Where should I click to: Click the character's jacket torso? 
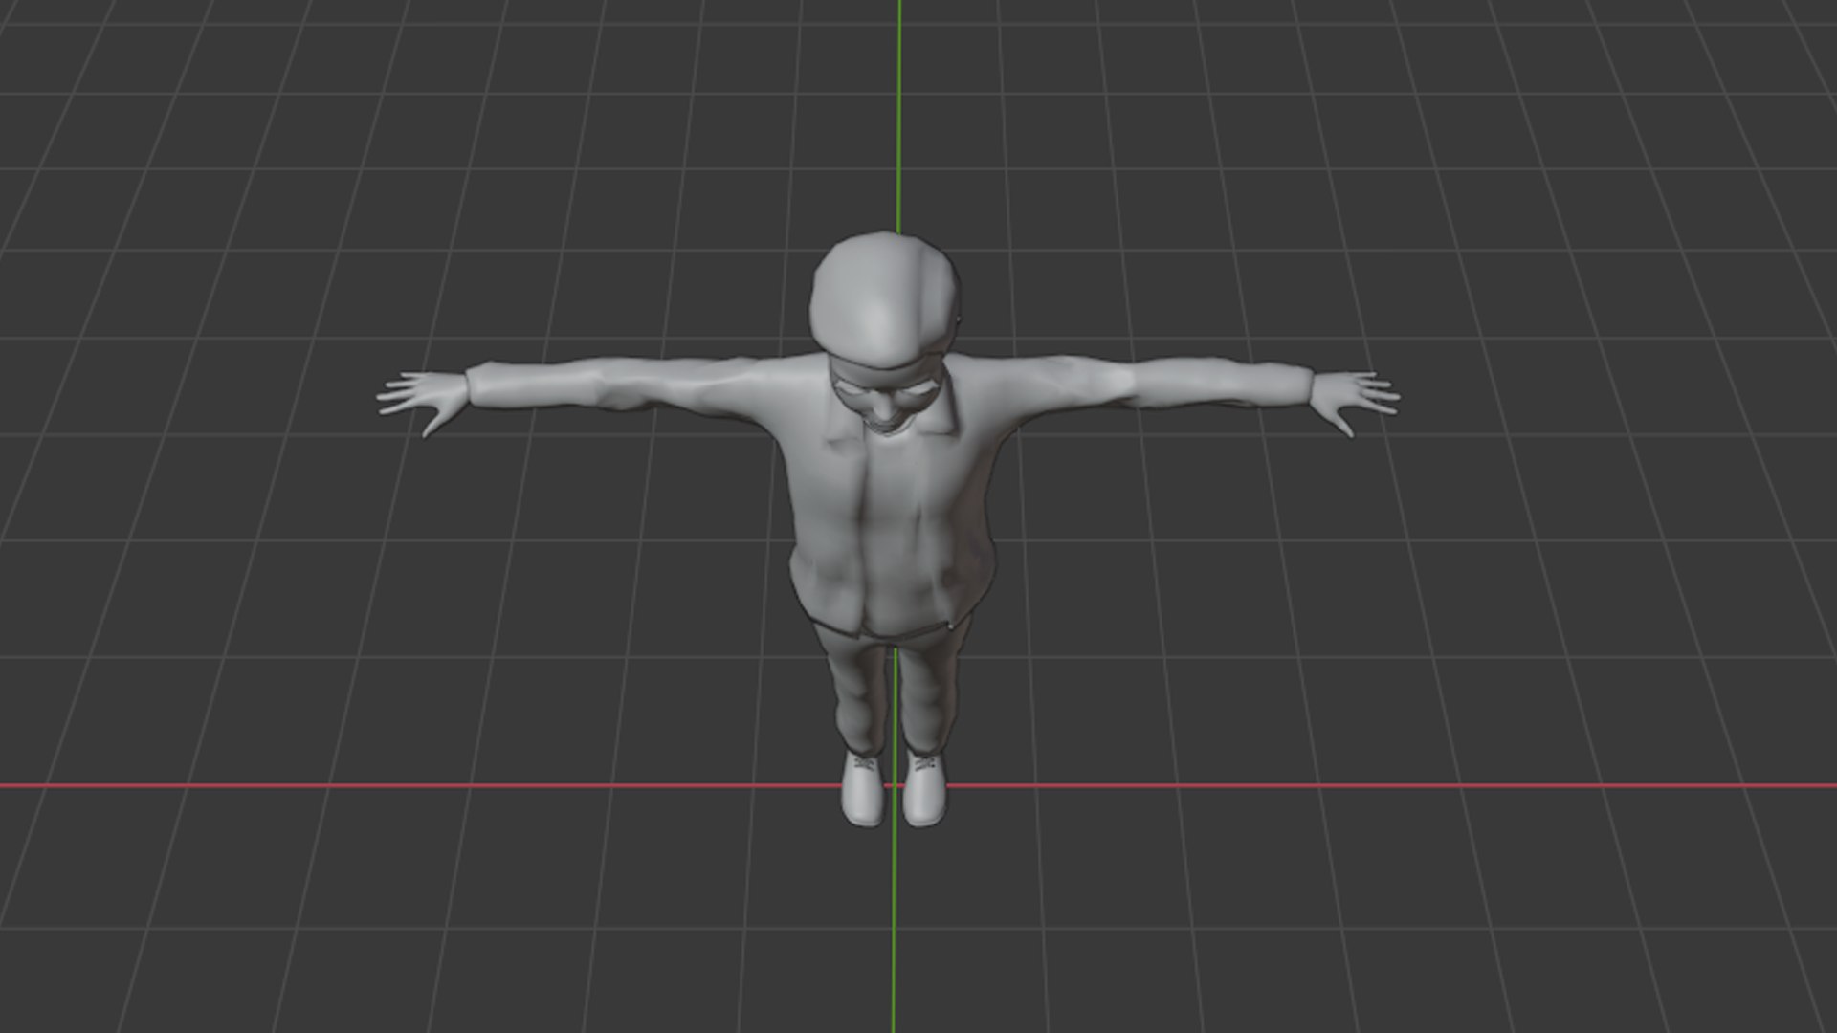[890, 497]
